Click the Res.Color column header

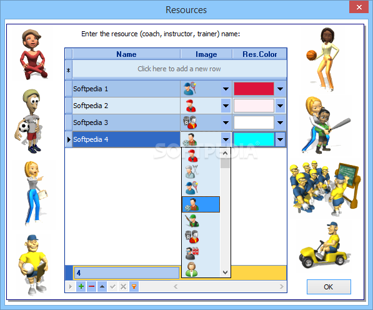click(259, 54)
